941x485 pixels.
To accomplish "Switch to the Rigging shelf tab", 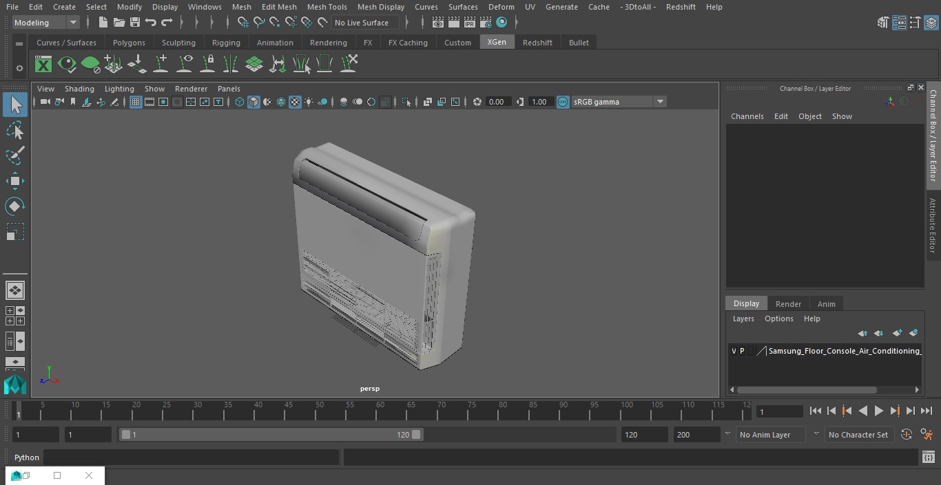I will tap(226, 43).
